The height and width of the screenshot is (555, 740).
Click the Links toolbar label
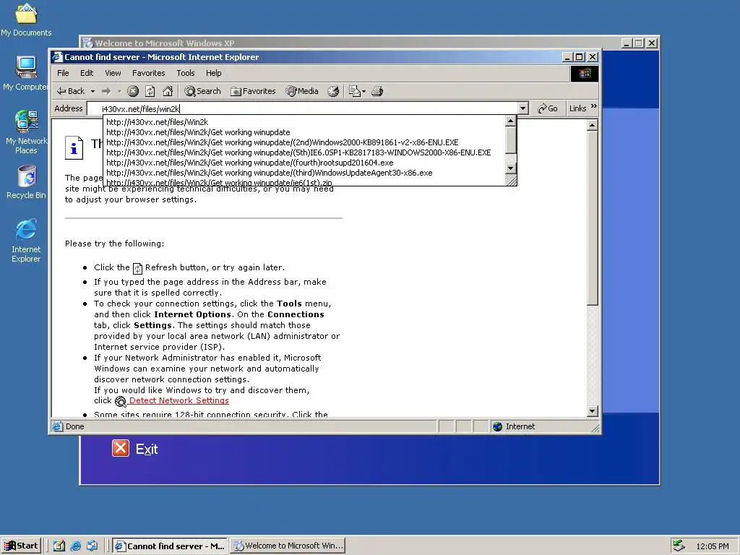(x=577, y=108)
